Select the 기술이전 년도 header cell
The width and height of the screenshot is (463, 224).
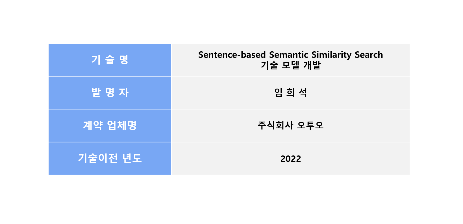(110, 158)
